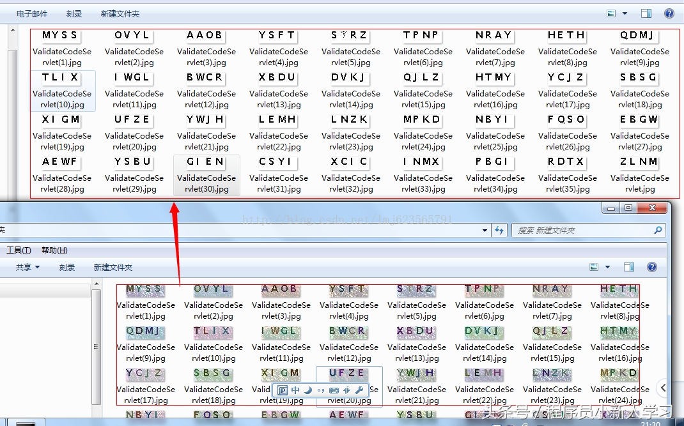
Task: Click the moon icon on the IME toolbar
Action: (x=307, y=390)
